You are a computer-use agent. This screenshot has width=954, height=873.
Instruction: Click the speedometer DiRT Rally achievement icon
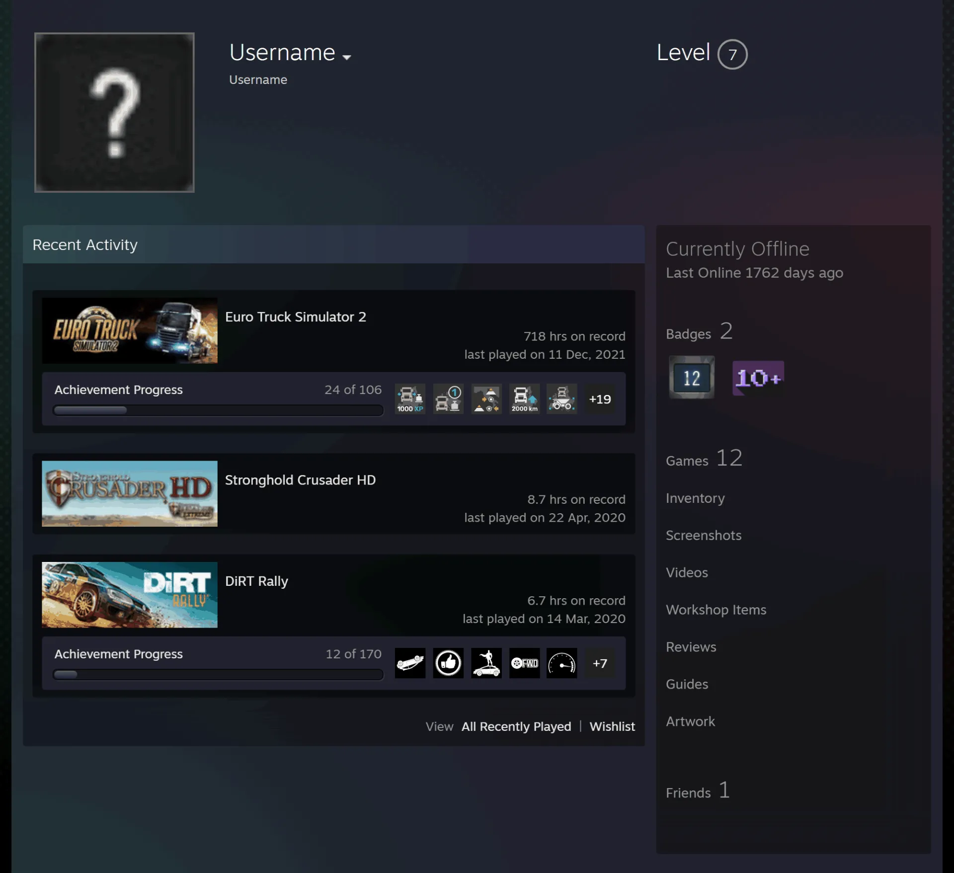(562, 663)
